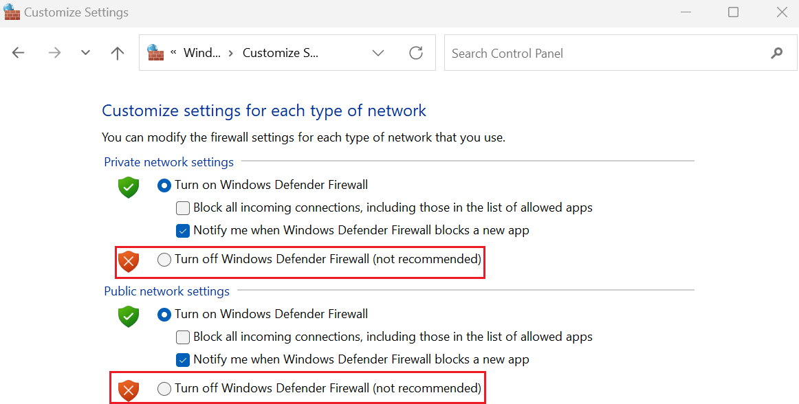Click the Customize Settings title bar icon

(x=12, y=12)
